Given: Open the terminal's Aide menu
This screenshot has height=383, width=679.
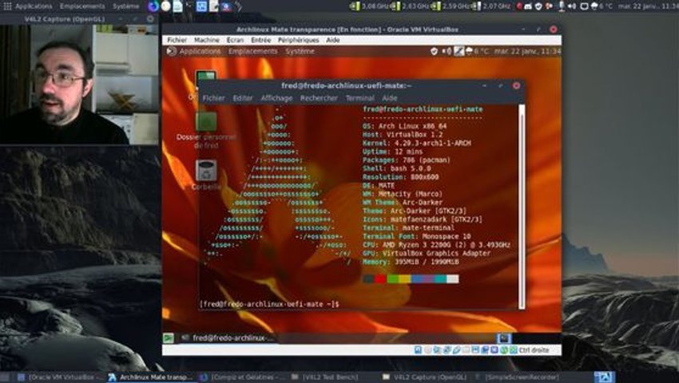Looking at the screenshot, I should (x=389, y=98).
